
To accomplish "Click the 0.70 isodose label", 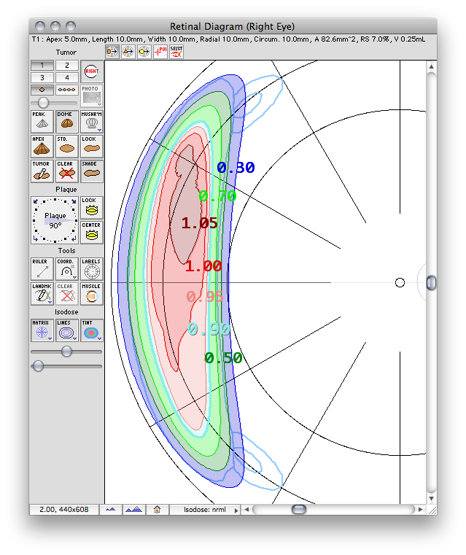I will [217, 195].
